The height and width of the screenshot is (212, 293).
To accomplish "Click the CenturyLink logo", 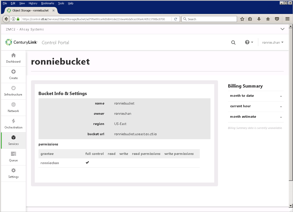I will [21, 42].
